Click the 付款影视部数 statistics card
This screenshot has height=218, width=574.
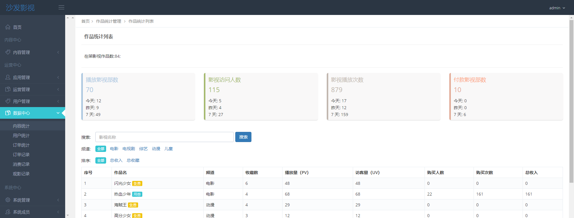[x=506, y=97]
